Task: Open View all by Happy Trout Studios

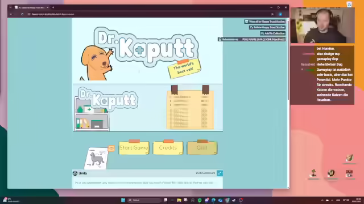Action: coord(264,22)
